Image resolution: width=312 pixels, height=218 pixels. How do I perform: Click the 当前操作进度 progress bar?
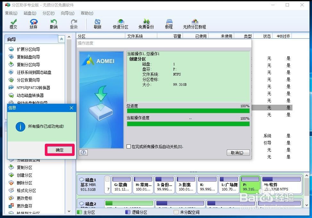click(x=188, y=124)
